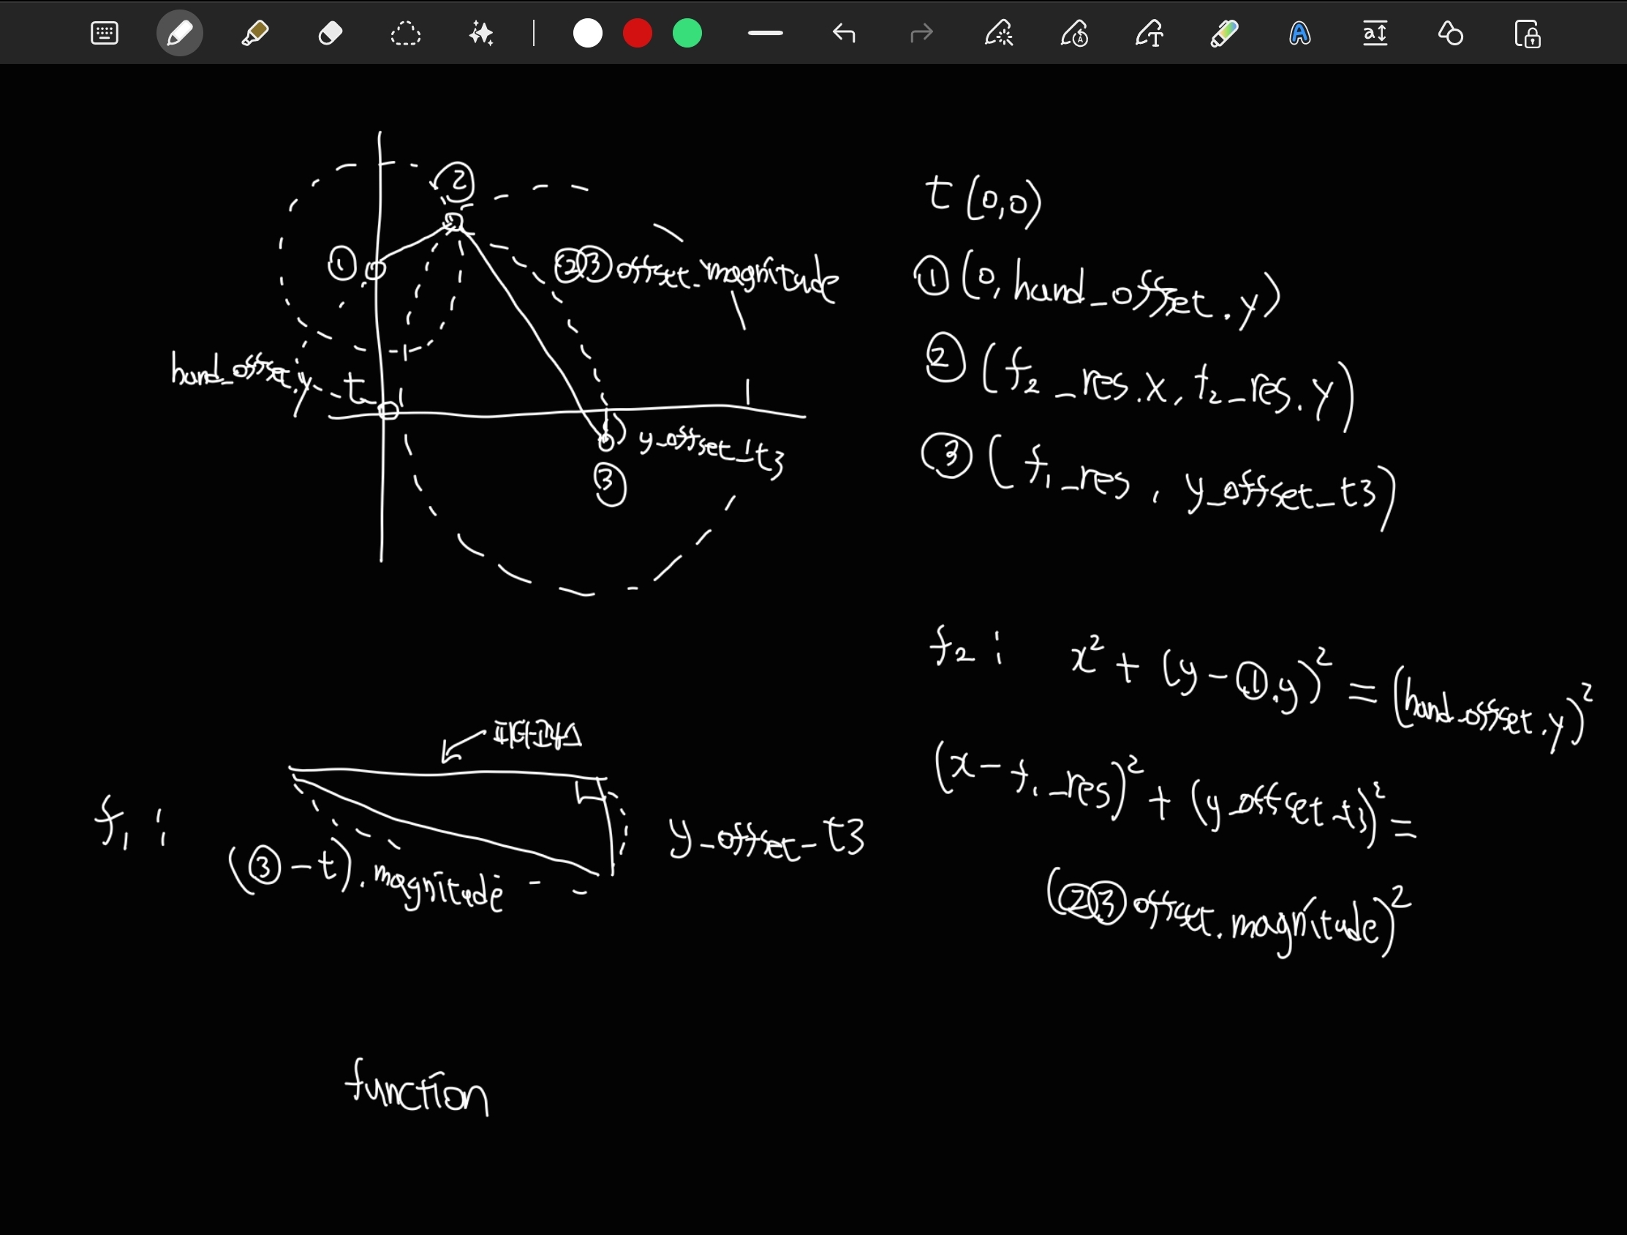Select the rainbow style highlighter pen

click(x=1225, y=34)
